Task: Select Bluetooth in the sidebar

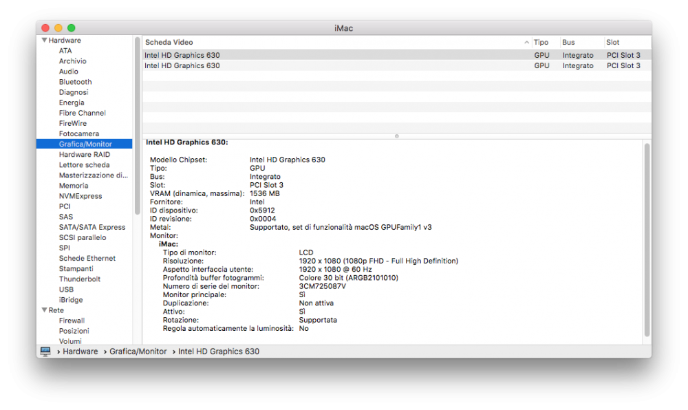Action: pyautogui.click(x=76, y=82)
